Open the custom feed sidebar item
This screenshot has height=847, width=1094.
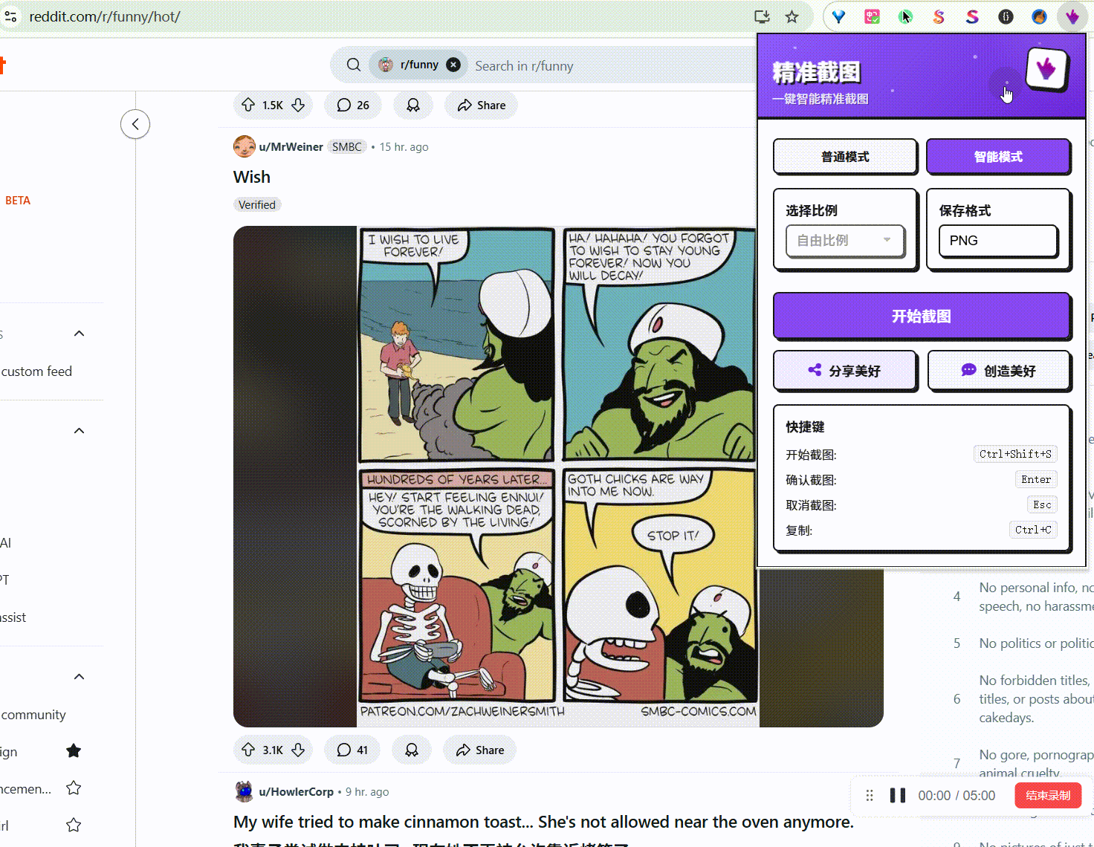[36, 371]
